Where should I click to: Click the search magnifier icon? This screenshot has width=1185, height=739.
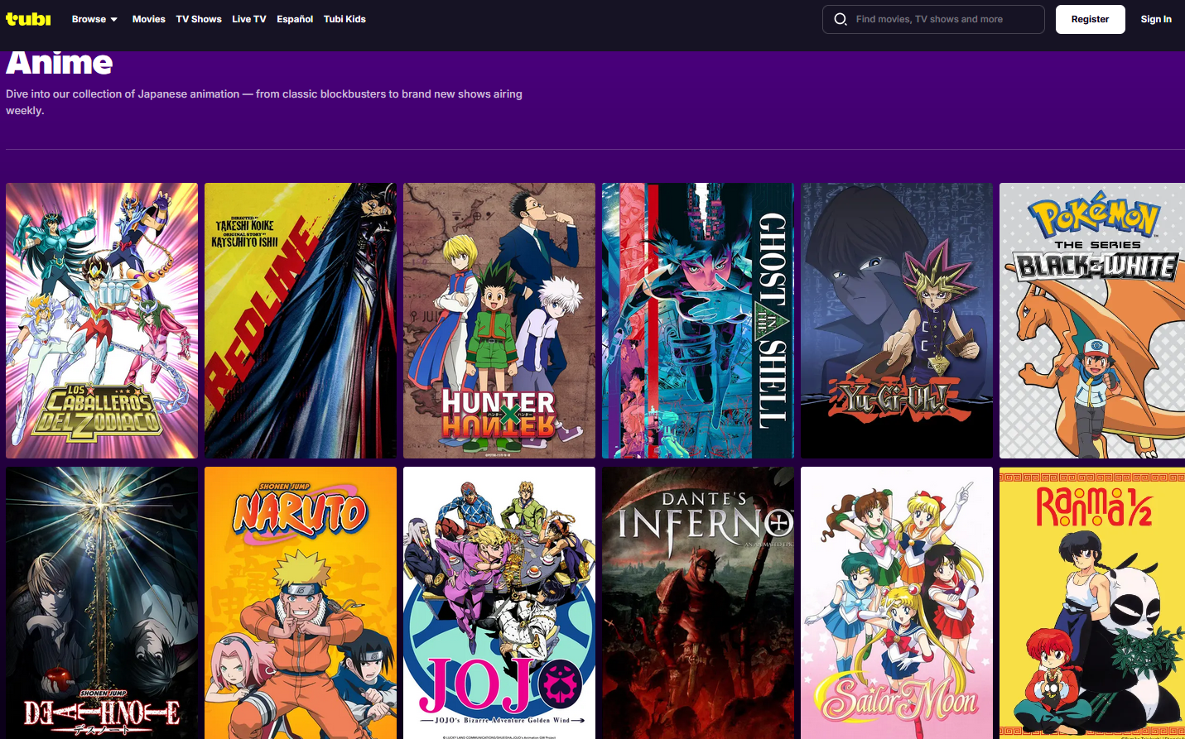[x=841, y=19]
